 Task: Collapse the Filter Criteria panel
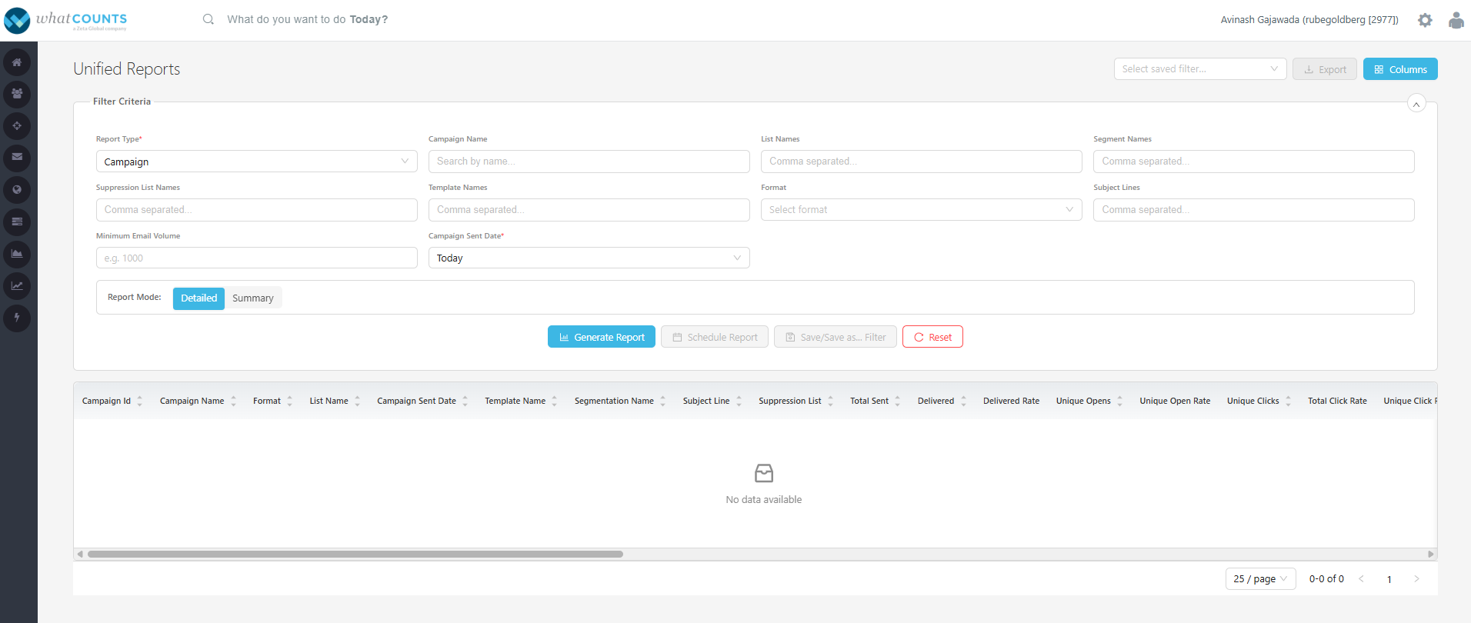click(1416, 104)
